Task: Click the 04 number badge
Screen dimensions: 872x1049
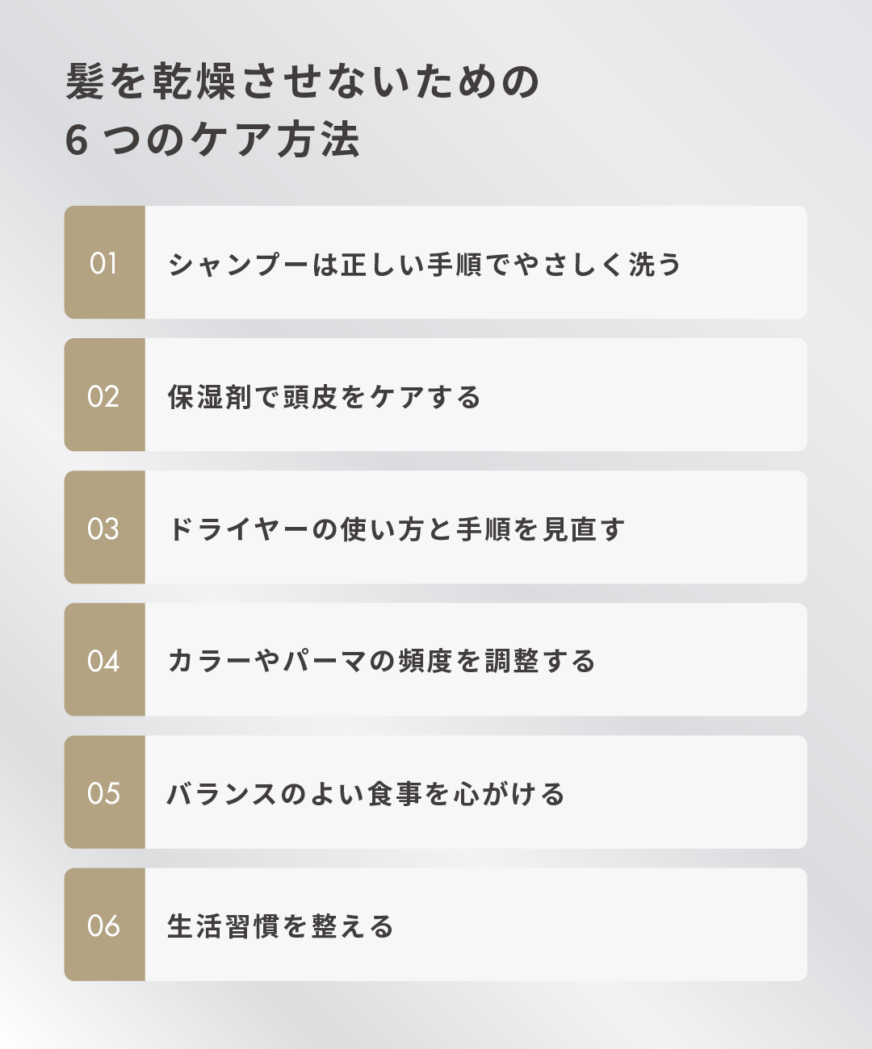Action: (x=104, y=660)
